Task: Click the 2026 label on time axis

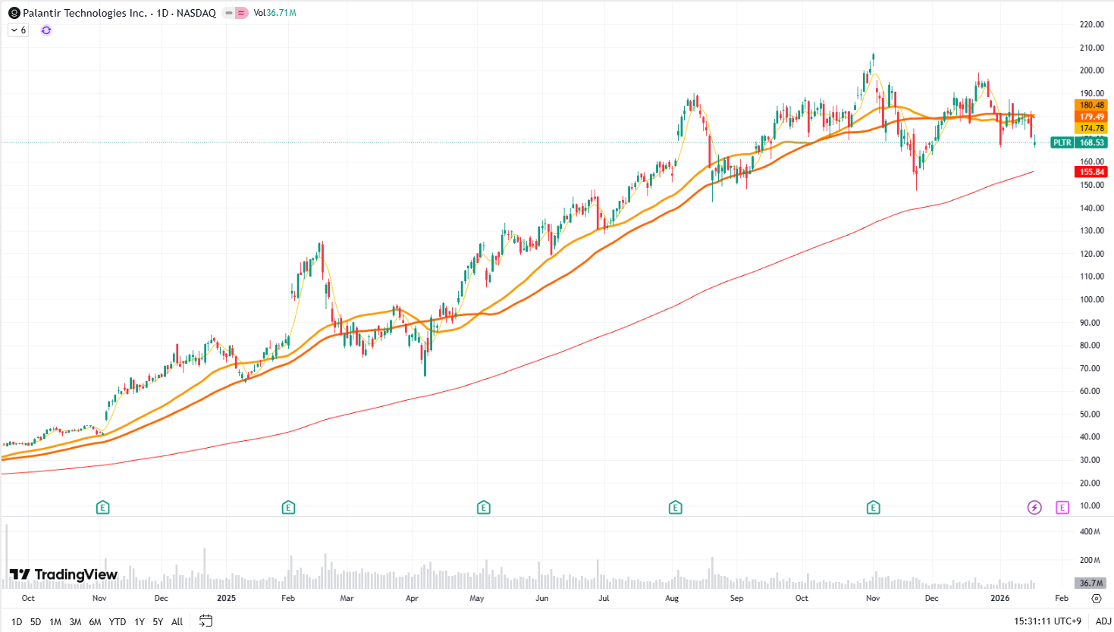Action: point(1000,598)
